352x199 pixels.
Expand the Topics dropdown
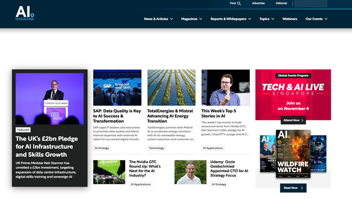pos(267,19)
